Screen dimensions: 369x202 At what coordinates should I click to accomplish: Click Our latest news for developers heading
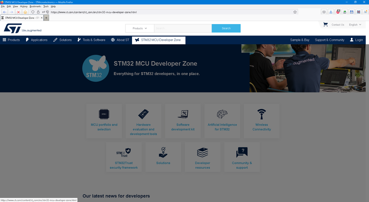(116, 196)
